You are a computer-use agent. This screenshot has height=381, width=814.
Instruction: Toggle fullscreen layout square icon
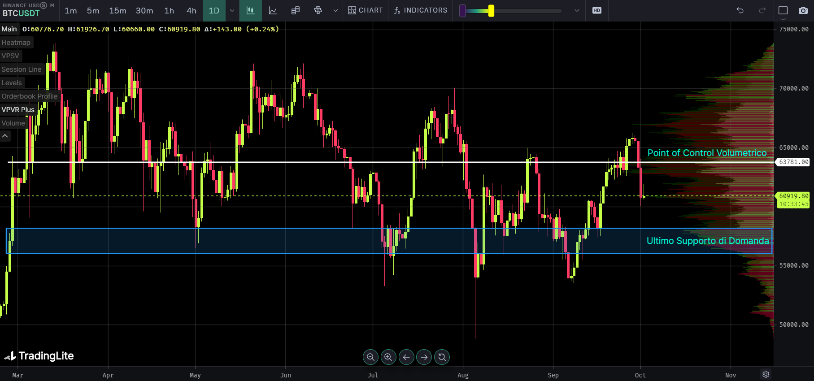pyautogui.click(x=783, y=10)
